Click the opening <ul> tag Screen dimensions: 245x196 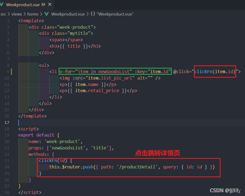pos(44,66)
